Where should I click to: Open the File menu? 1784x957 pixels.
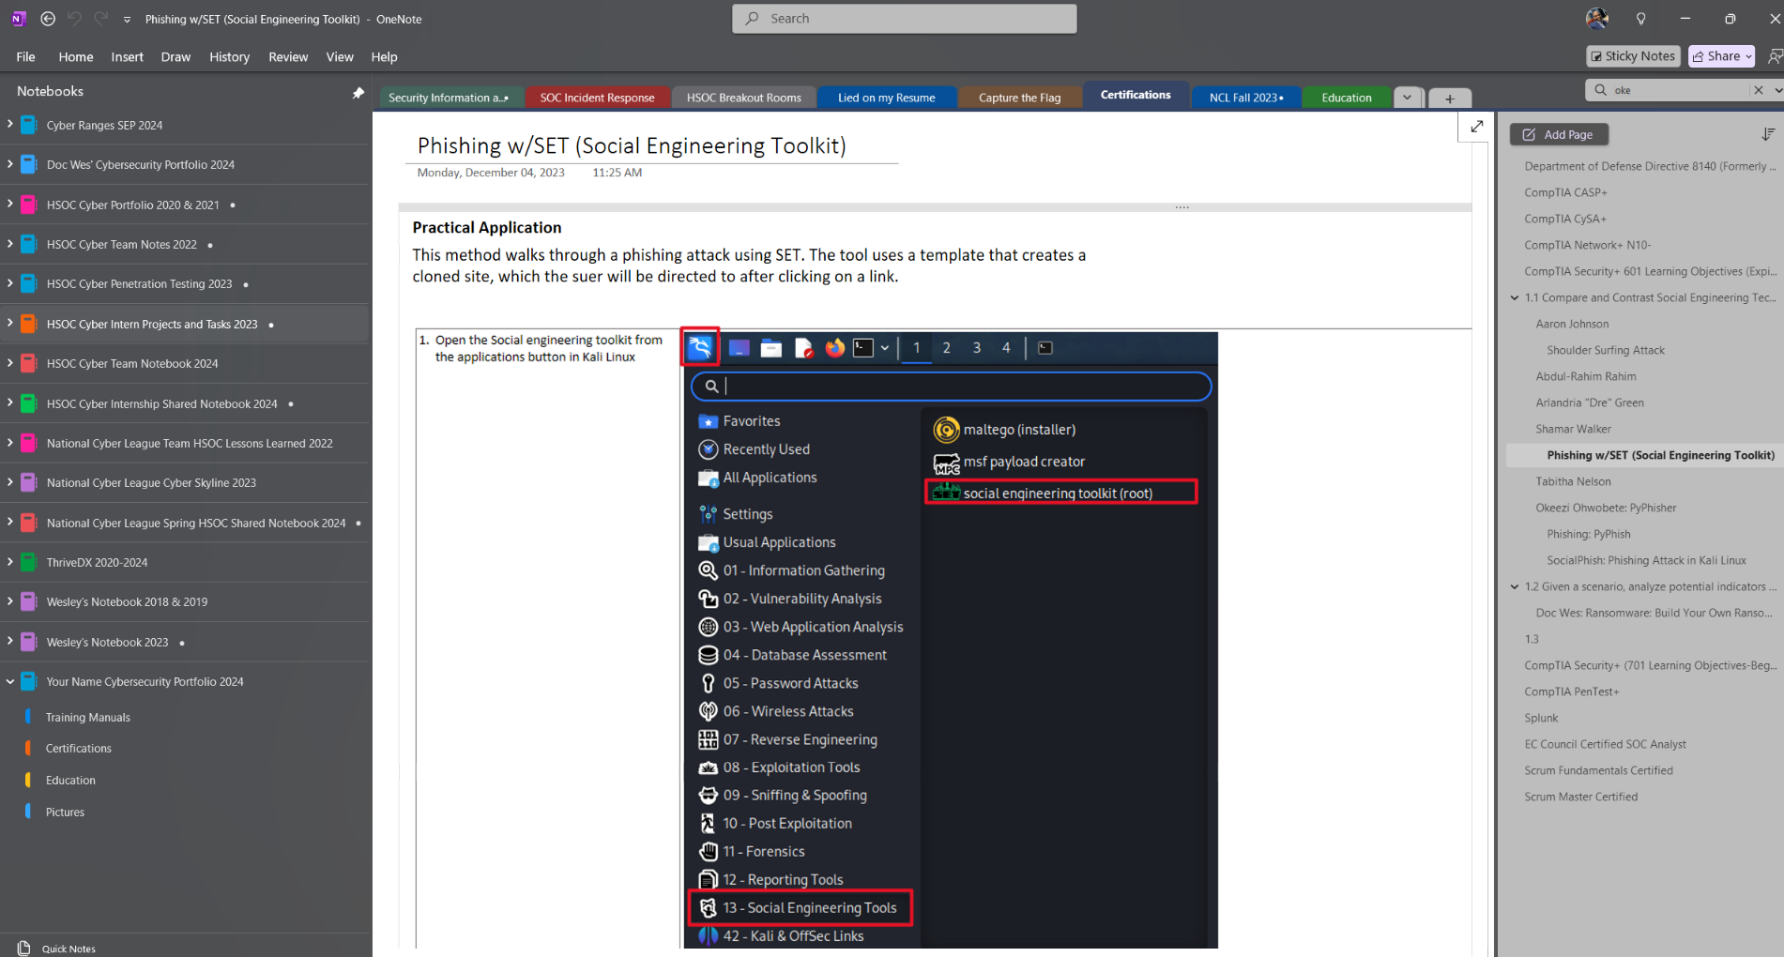[x=25, y=56]
